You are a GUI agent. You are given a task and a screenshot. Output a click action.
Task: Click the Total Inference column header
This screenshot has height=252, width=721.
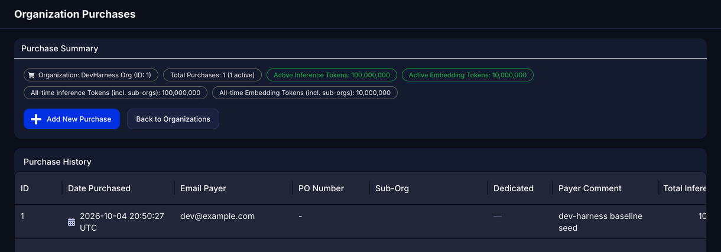pos(684,188)
